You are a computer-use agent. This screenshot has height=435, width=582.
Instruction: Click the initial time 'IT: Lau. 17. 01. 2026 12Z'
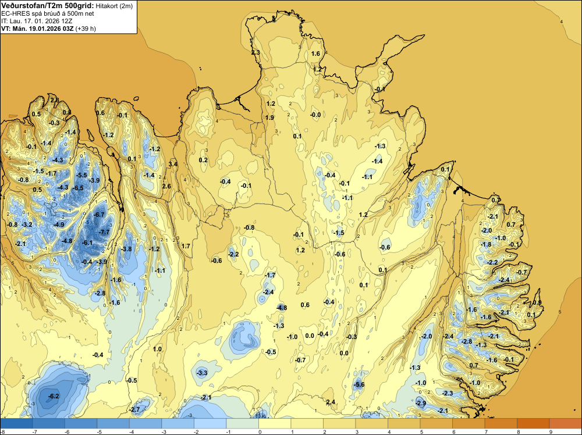click(x=37, y=21)
